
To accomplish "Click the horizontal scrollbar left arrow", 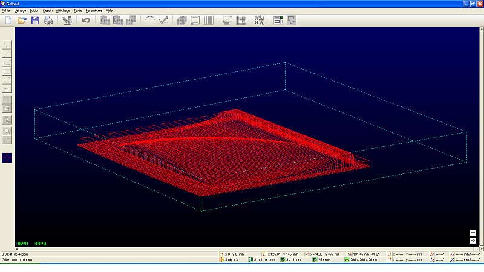I will (17, 249).
